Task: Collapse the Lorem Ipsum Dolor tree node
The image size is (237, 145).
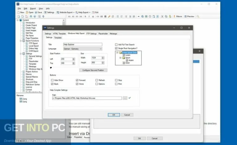Action: click(x=117, y=53)
